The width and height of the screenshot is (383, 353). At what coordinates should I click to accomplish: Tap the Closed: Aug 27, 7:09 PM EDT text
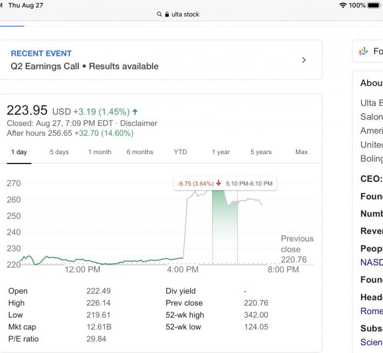click(60, 123)
